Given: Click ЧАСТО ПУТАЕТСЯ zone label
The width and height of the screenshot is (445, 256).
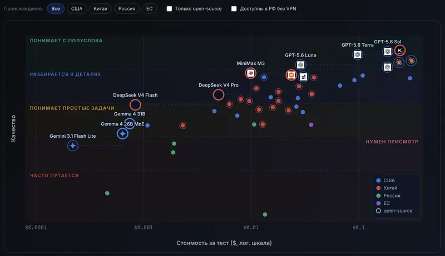Looking at the screenshot, I should [54, 175].
